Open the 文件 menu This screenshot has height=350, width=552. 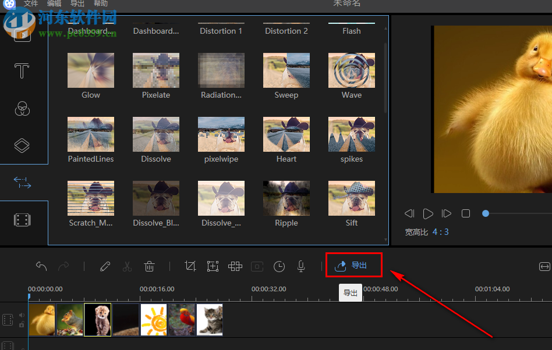point(31,3)
